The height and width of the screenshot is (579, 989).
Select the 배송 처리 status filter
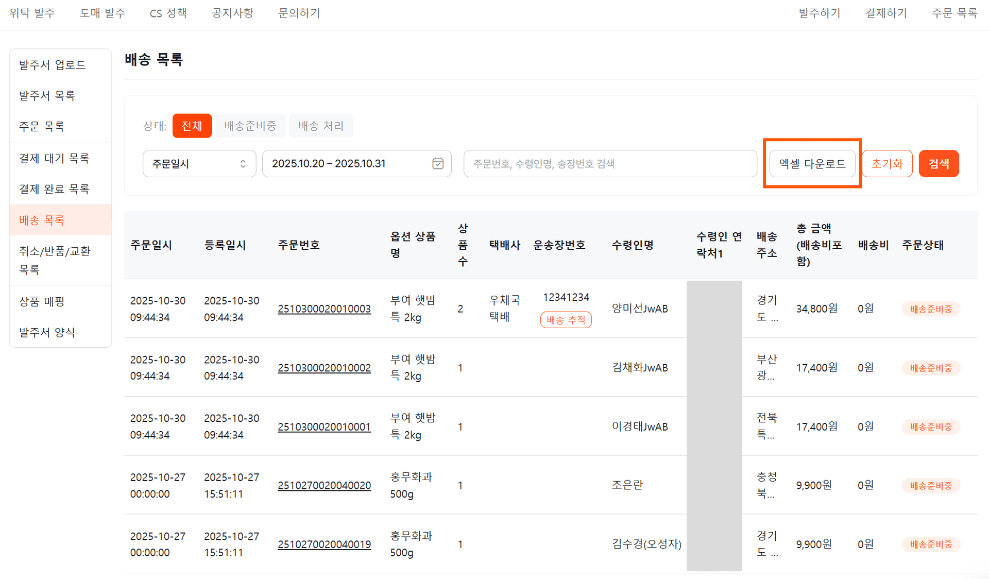point(320,126)
